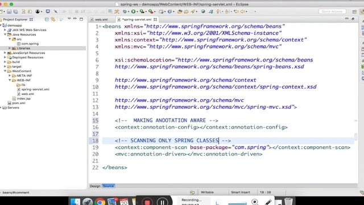Click the closing </beans> tag line
Viewport: 364px width, 205px height.
(x=115, y=167)
